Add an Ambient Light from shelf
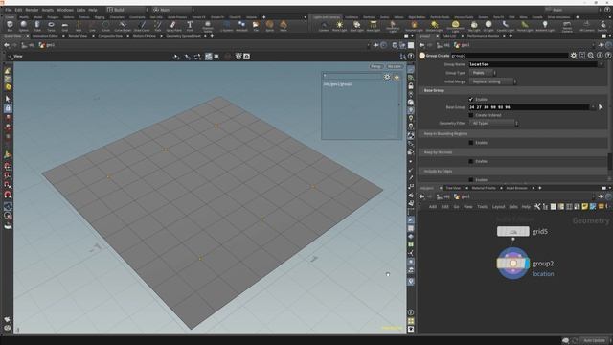 (545, 26)
